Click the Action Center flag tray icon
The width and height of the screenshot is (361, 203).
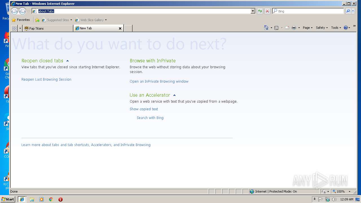[321, 199]
